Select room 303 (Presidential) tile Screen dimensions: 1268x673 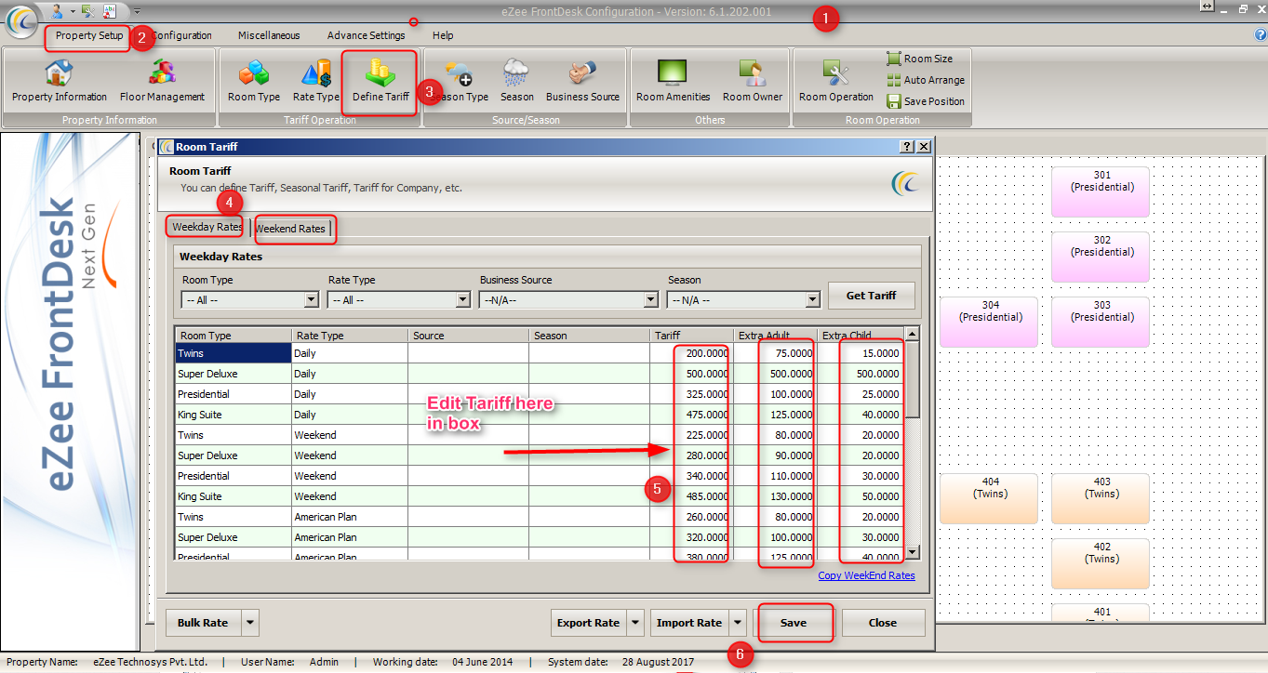[1101, 322]
